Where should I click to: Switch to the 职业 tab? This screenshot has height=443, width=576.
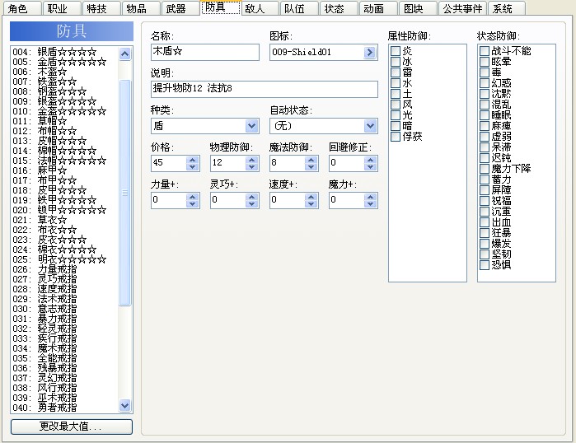tap(62, 8)
